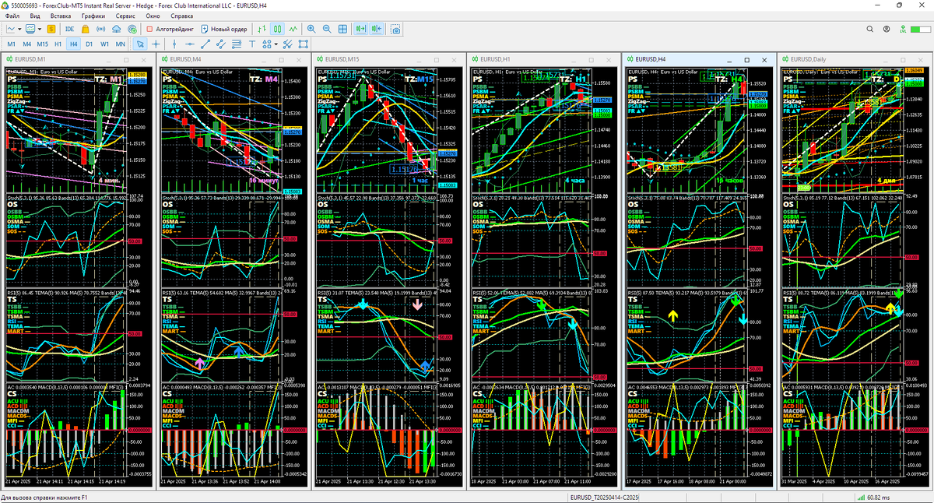Toggle the active H4 timeframe button
This screenshot has width=934, height=503.
pos(74,44)
